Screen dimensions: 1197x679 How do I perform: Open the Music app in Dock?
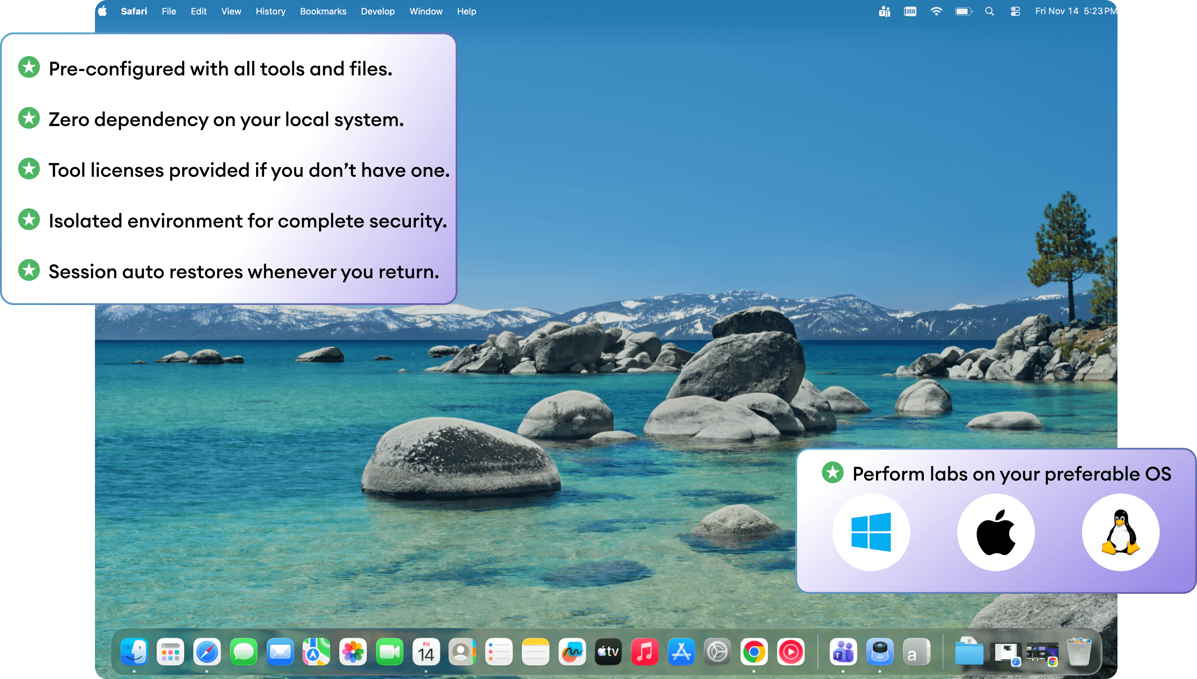click(645, 651)
